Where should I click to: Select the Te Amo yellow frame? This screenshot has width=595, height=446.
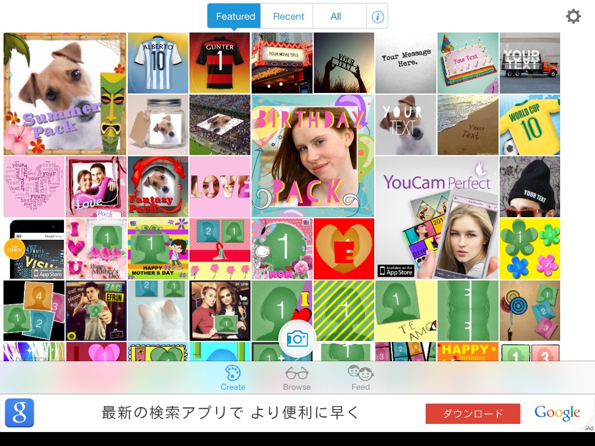(406, 311)
